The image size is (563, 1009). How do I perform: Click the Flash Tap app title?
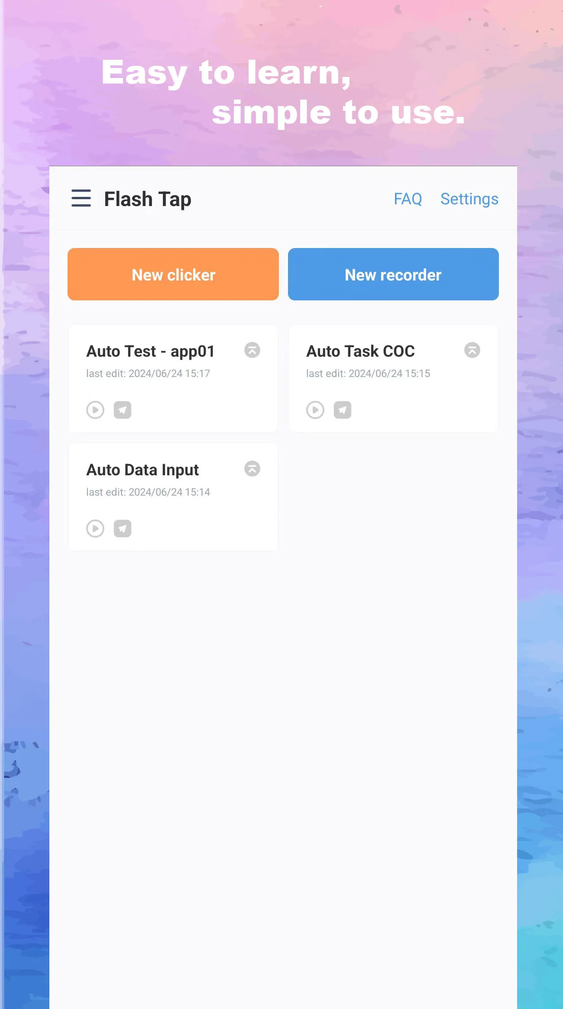pos(148,200)
